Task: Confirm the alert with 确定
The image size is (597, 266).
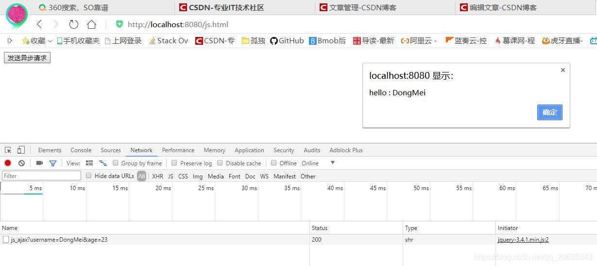Action: [x=550, y=112]
